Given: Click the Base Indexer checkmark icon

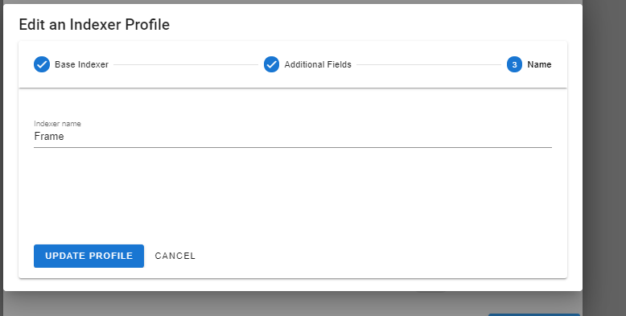Looking at the screenshot, I should pyautogui.click(x=42, y=64).
